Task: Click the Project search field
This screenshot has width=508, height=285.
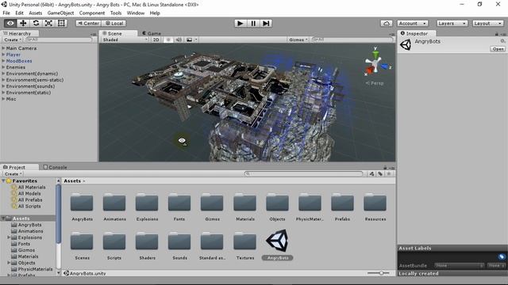Action: click(x=303, y=174)
